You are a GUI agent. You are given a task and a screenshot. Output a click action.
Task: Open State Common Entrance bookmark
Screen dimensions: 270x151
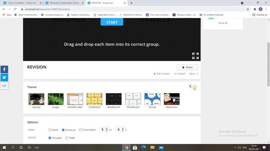coord(26,15)
